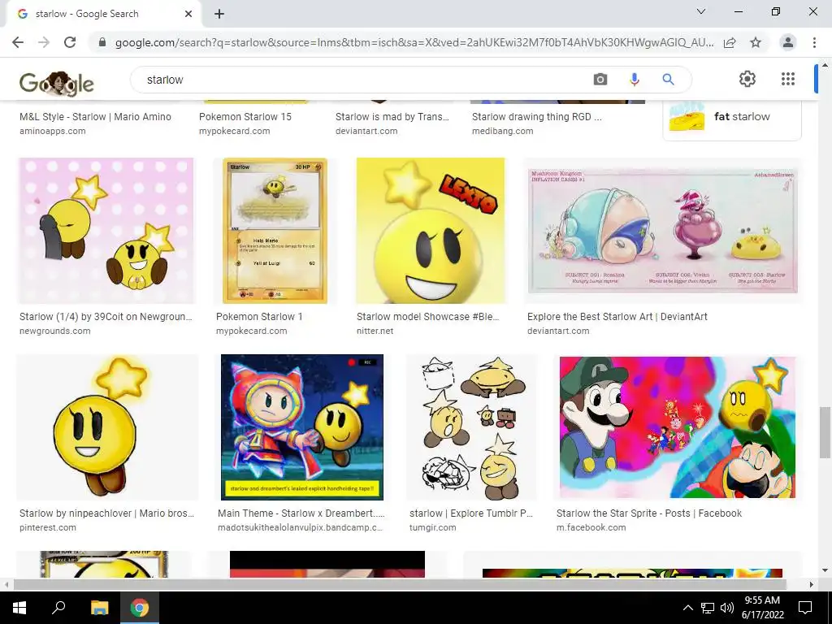The image size is (832, 624).
Task: Click the Google doodle logo
Action: (57, 83)
